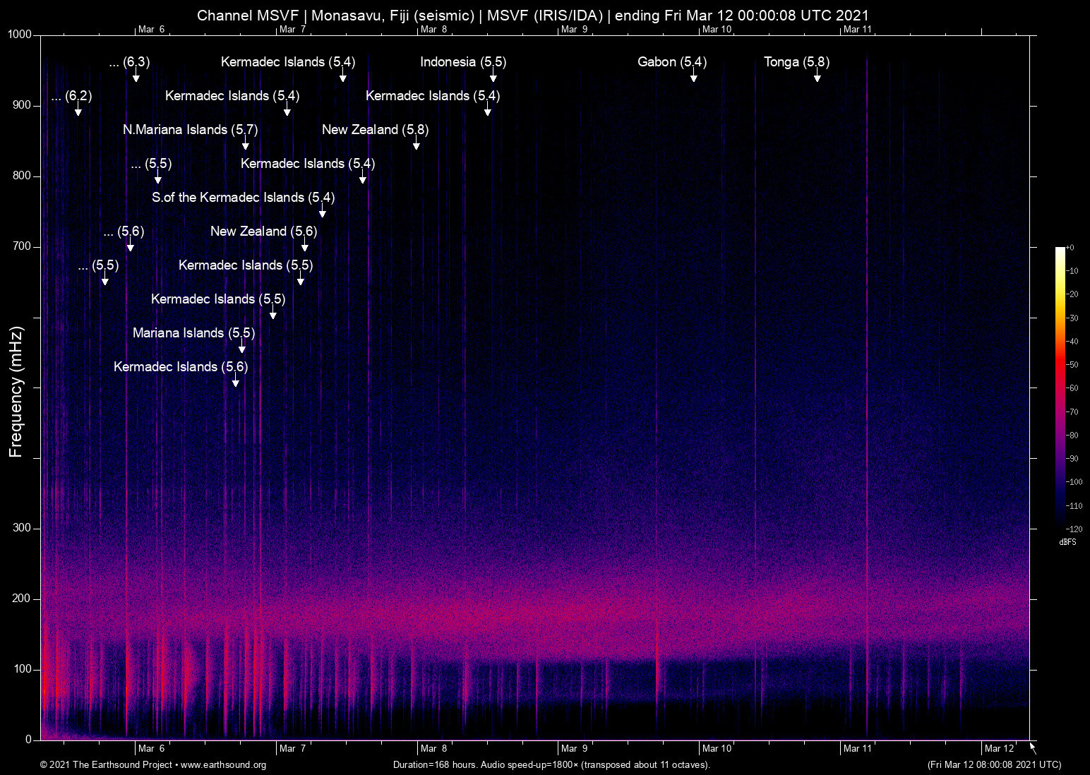
Task: Select the Mar 8 axis label
Action: point(433,748)
